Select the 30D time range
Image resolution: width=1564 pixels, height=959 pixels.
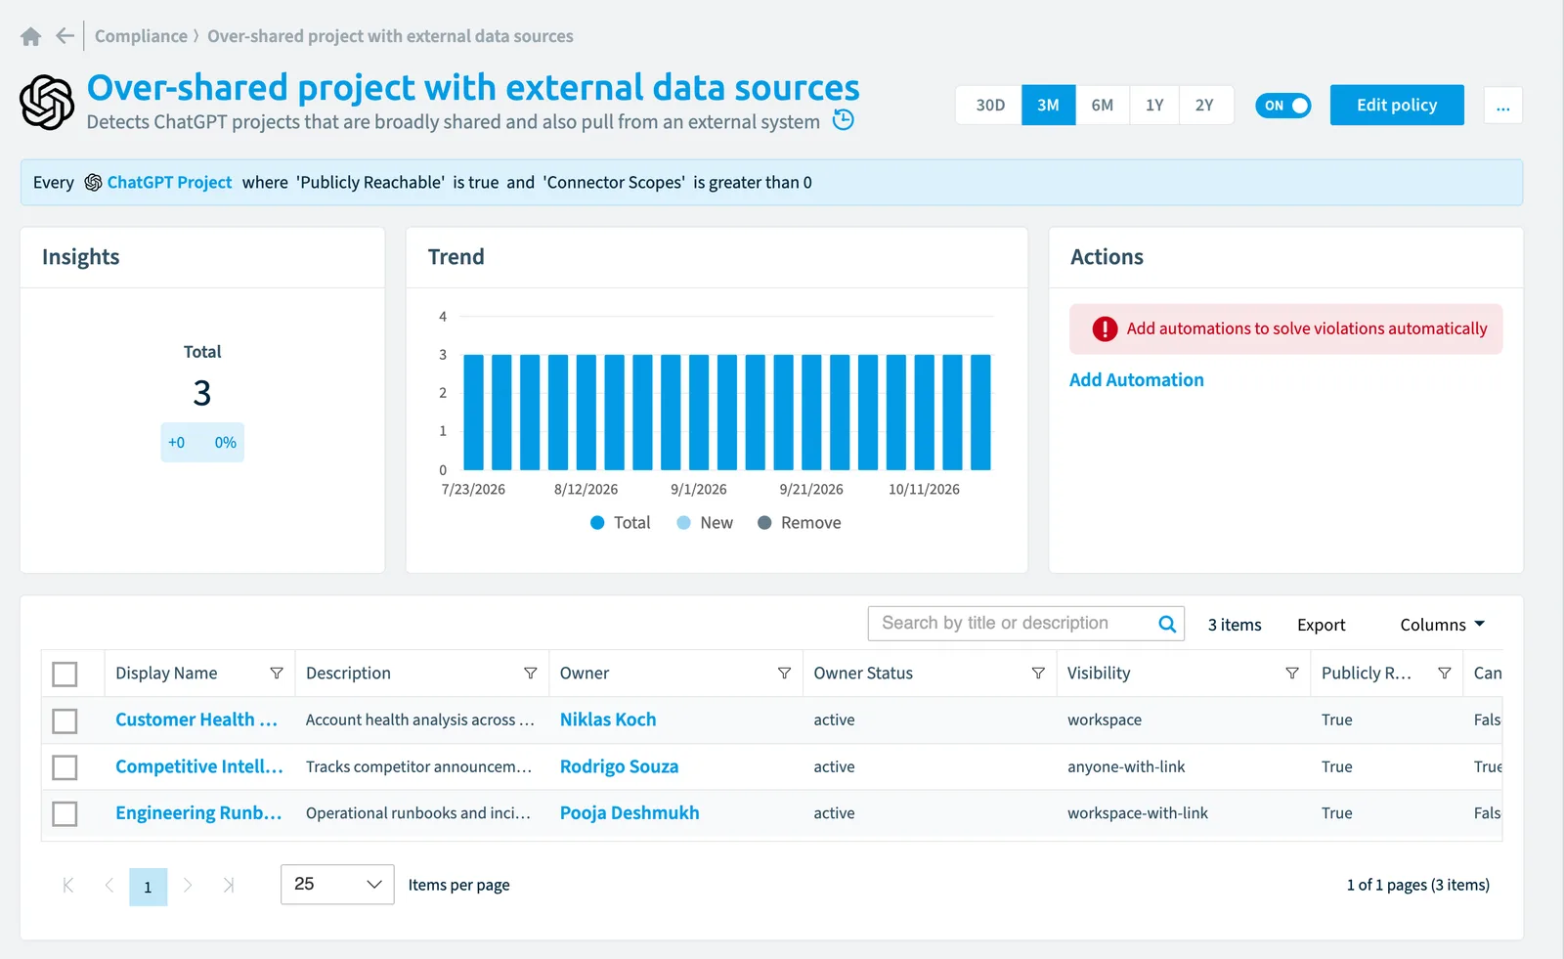990,106
